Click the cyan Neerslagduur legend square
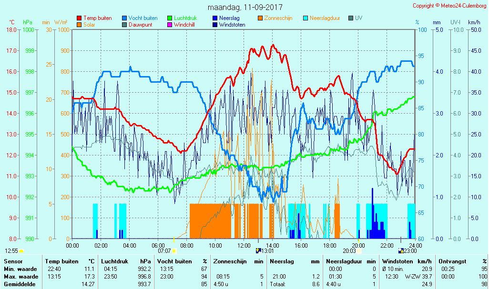The height and width of the screenshot is (289, 489). (306, 19)
